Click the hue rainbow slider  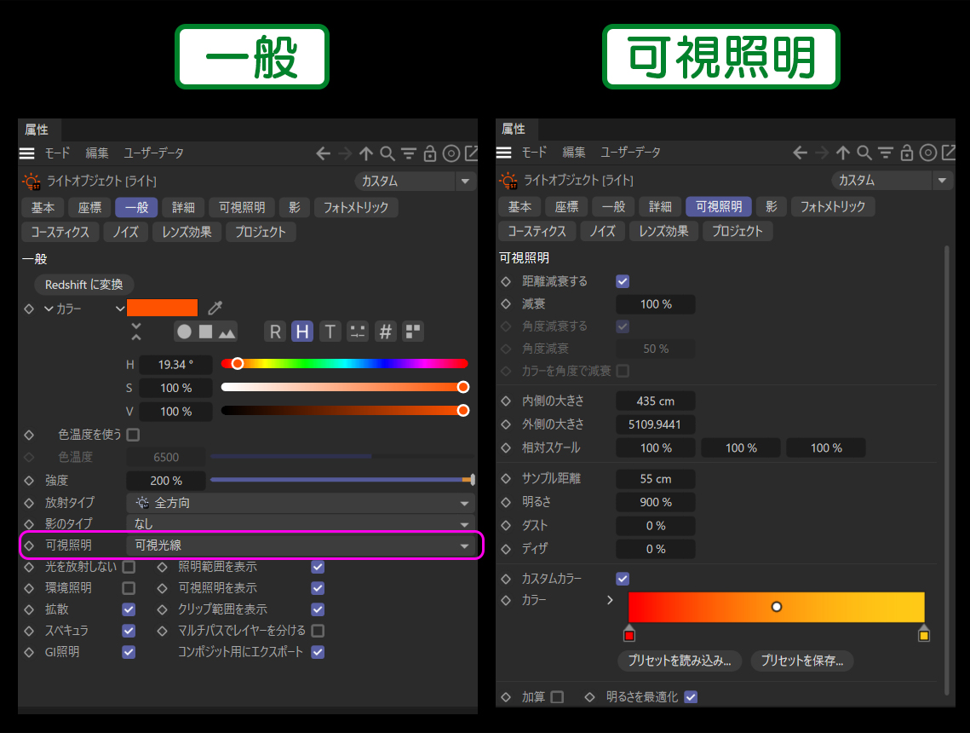click(344, 364)
